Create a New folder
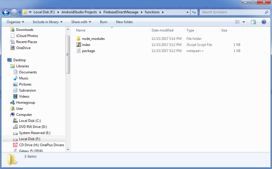This screenshot has width=272, height=169. 124,22
